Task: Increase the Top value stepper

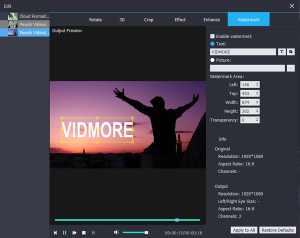Action: pos(257,92)
